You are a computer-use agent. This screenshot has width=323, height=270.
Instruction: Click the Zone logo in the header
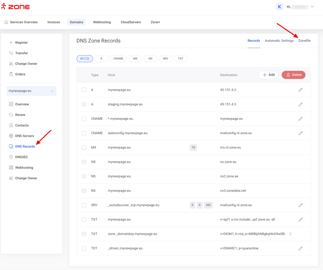click(x=15, y=7)
